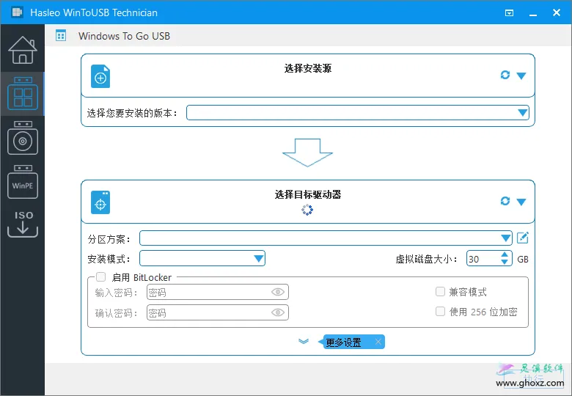Close the 更多设置 tooltip
572x396 pixels.
click(x=378, y=342)
